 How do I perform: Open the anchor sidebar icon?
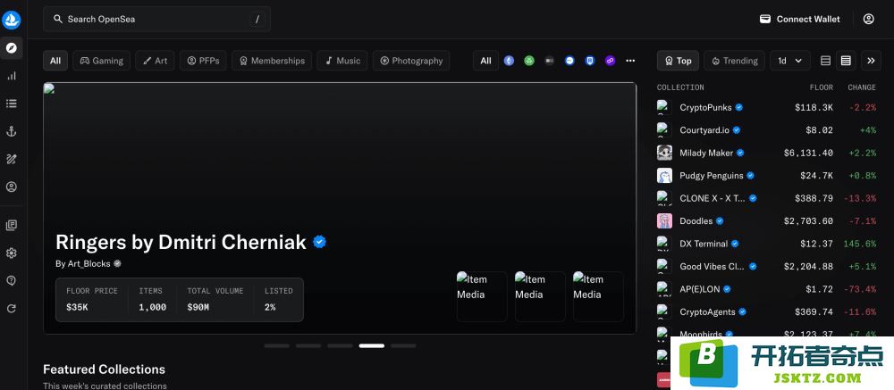12,131
